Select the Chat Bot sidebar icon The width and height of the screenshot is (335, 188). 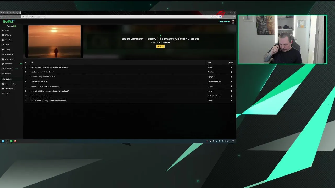(x=3, y=40)
